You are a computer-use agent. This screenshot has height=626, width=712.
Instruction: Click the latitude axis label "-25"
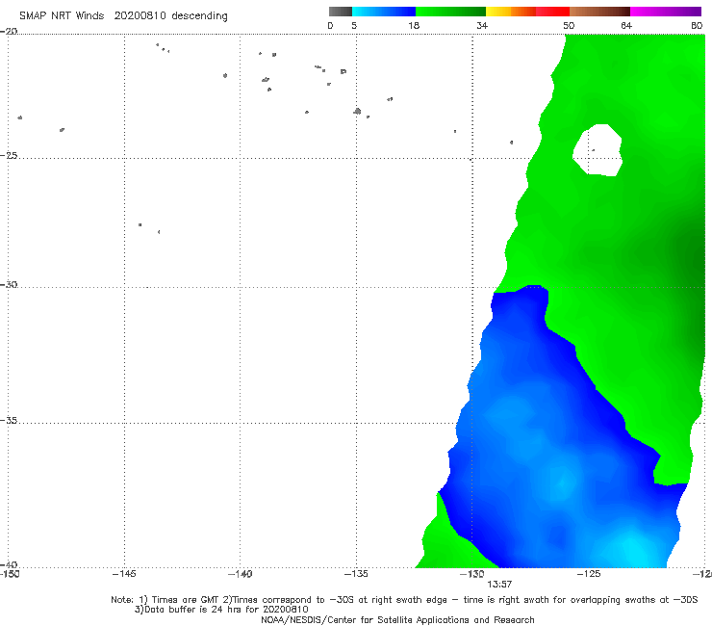tap(9, 155)
